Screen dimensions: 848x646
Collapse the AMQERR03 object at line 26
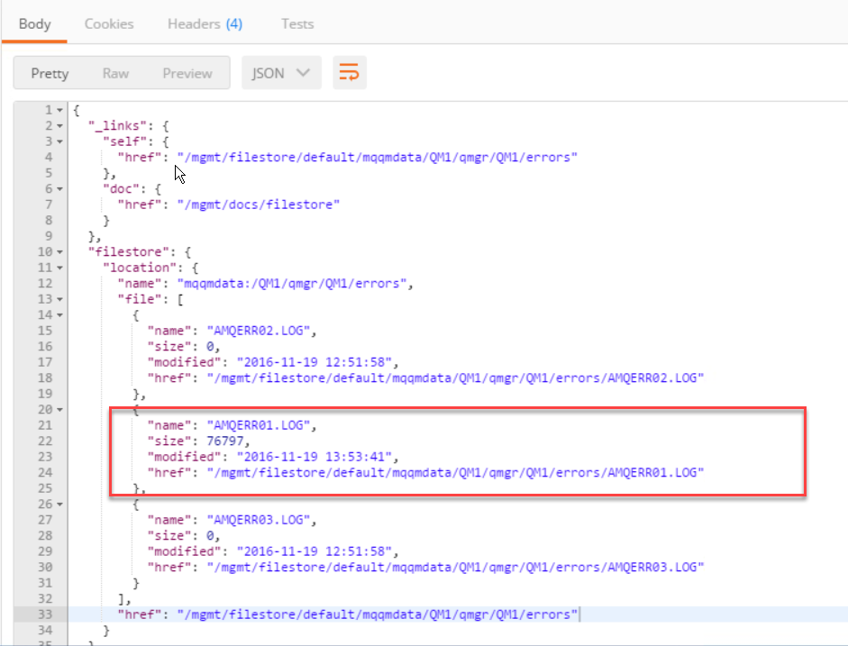coord(60,505)
